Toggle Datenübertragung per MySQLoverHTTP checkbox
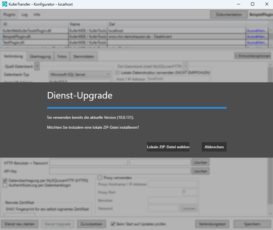273x230 pixels. 5,181
